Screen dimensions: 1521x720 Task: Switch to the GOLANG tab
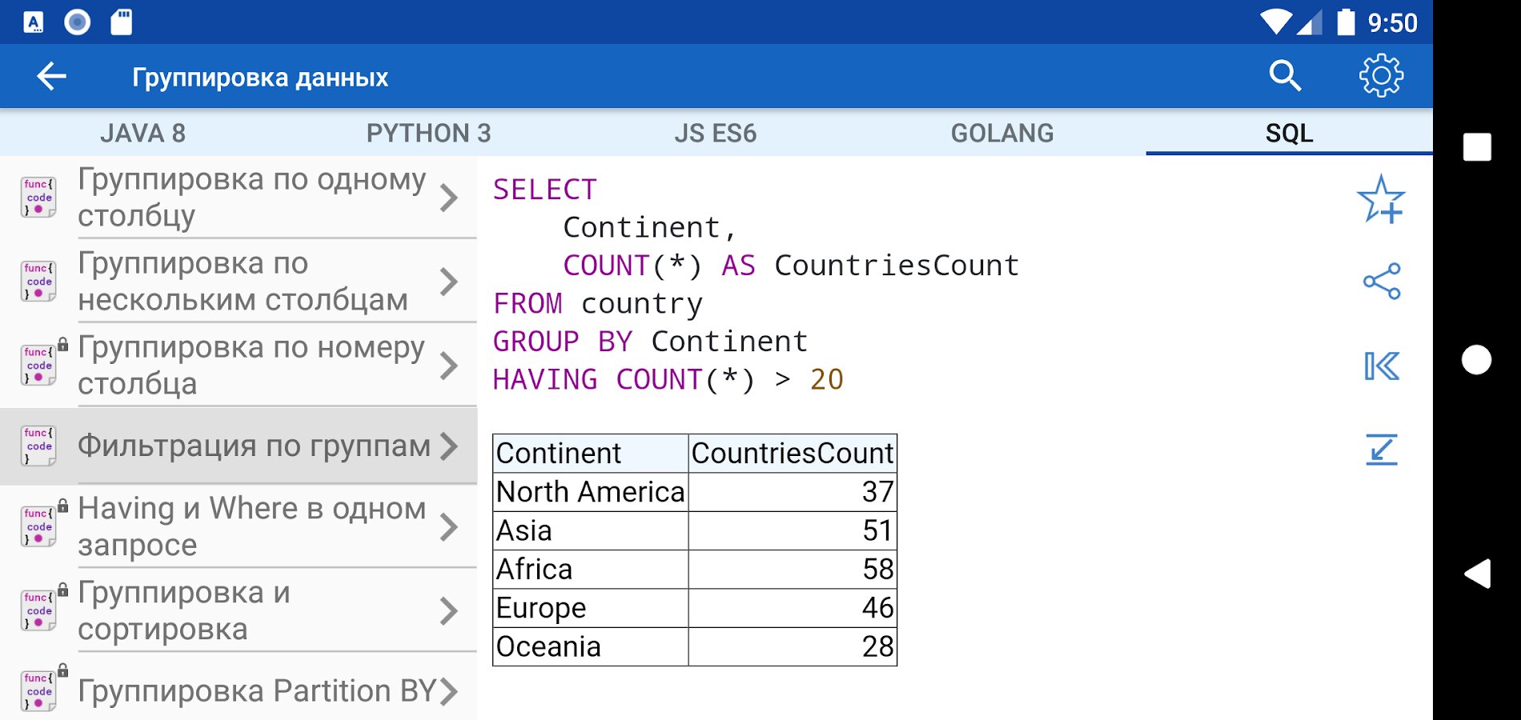1002,133
